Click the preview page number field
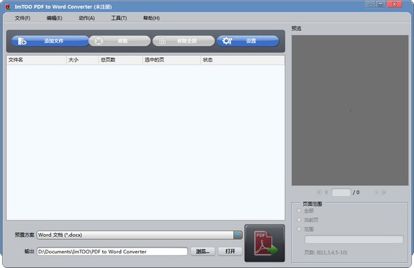The image size is (414, 268). pos(341,192)
